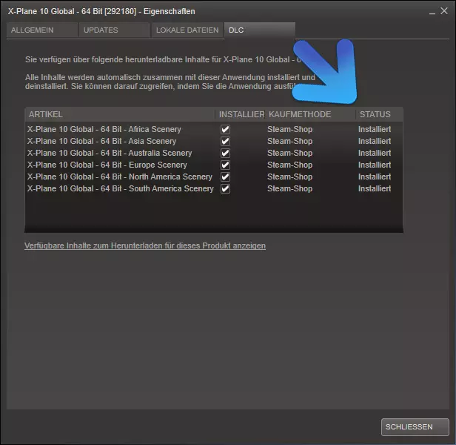Close the Eigenschaften window with the X
Viewport: 456px width, 445px height.
444,11
